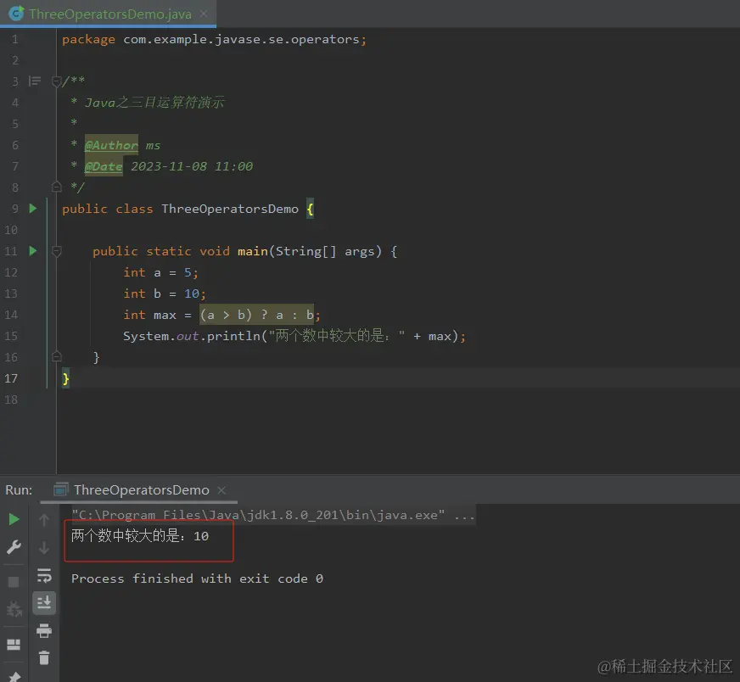Click 'Process finished with exit code 0' text
740x682 pixels.
[x=197, y=579]
